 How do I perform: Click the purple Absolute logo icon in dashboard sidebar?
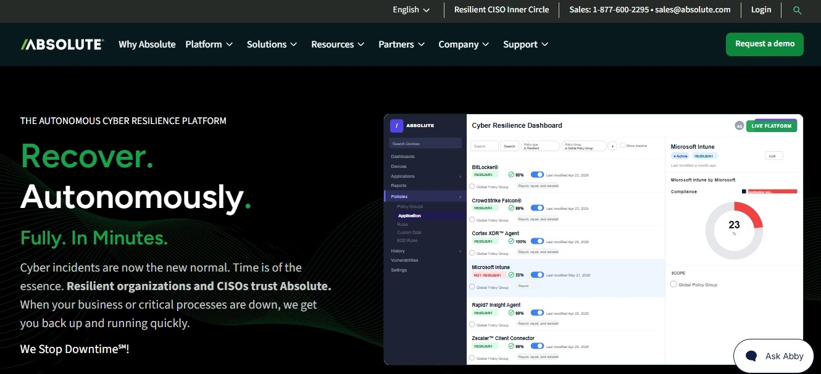[x=398, y=125]
